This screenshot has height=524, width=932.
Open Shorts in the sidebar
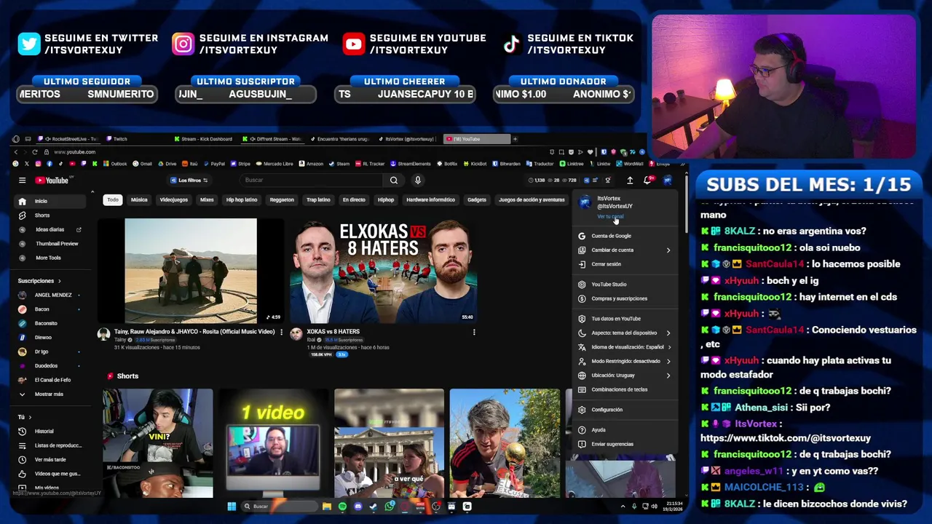(51, 215)
